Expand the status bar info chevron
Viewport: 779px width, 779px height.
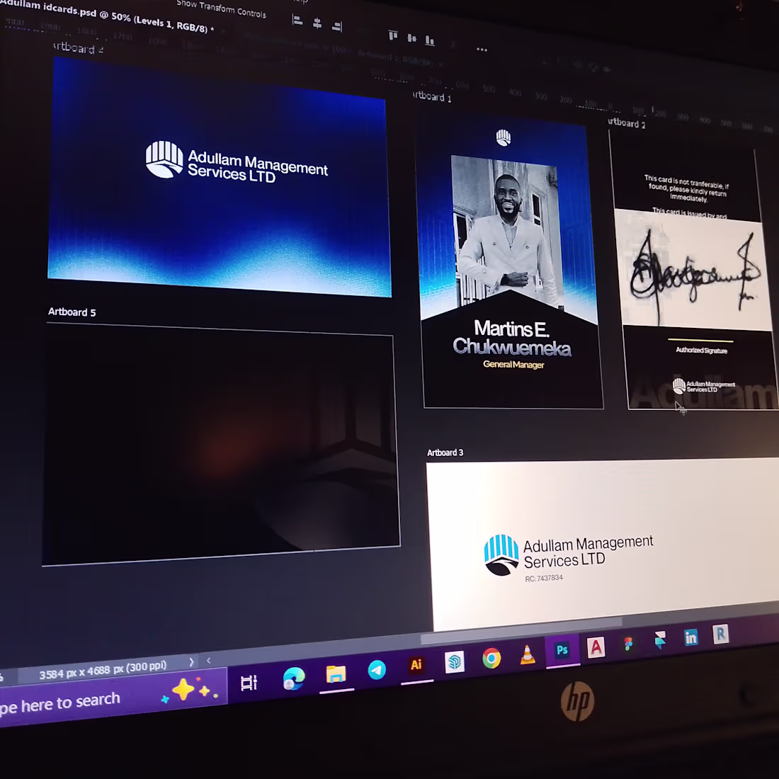[191, 662]
